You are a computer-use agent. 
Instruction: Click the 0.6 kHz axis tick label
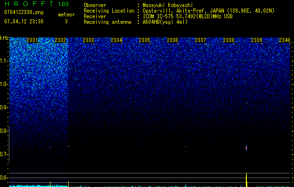[x=4, y=178]
